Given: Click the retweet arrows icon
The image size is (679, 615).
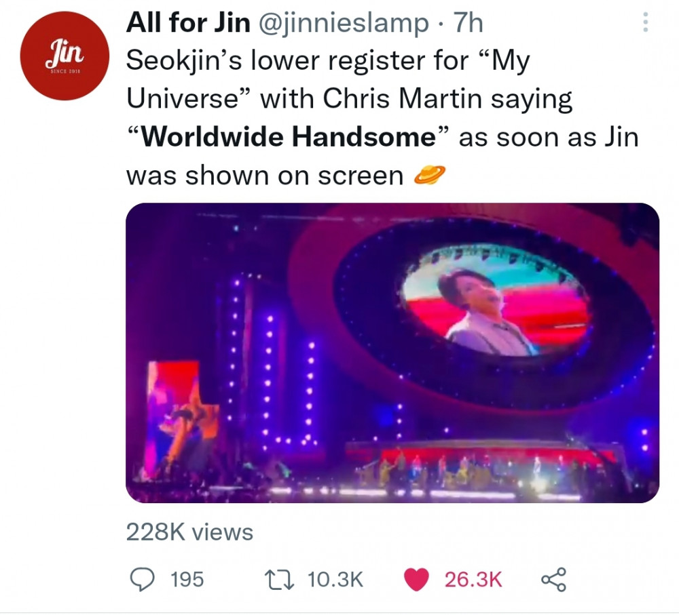Looking at the screenshot, I should pos(279,580).
